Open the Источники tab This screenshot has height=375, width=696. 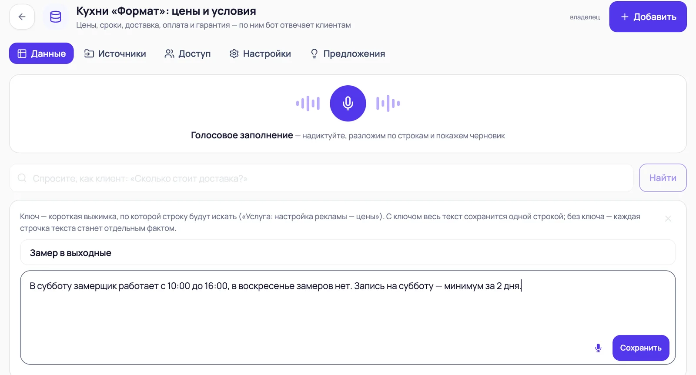click(x=115, y=54)
